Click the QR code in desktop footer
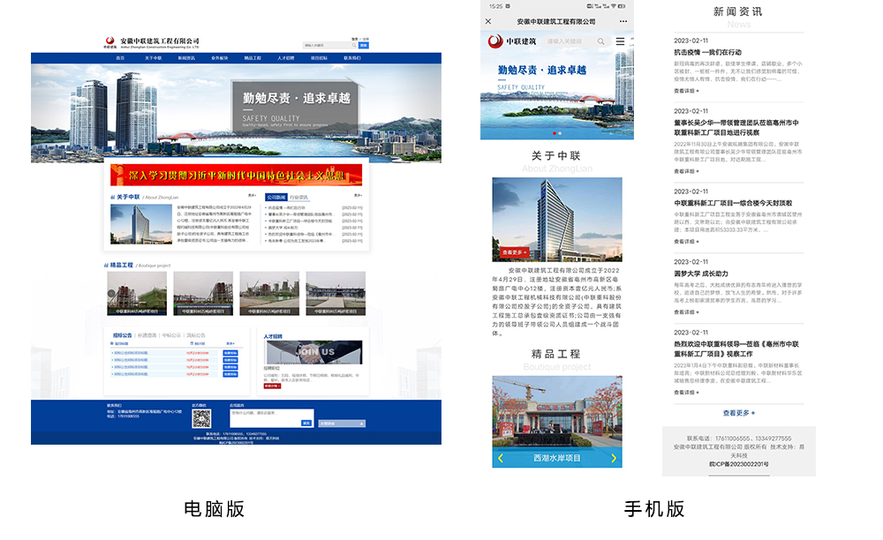The image size is (883, 540). click(x=202, y=418)
